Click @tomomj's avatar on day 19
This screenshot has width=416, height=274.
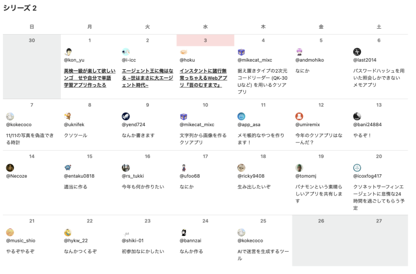[x=299, y=168]
